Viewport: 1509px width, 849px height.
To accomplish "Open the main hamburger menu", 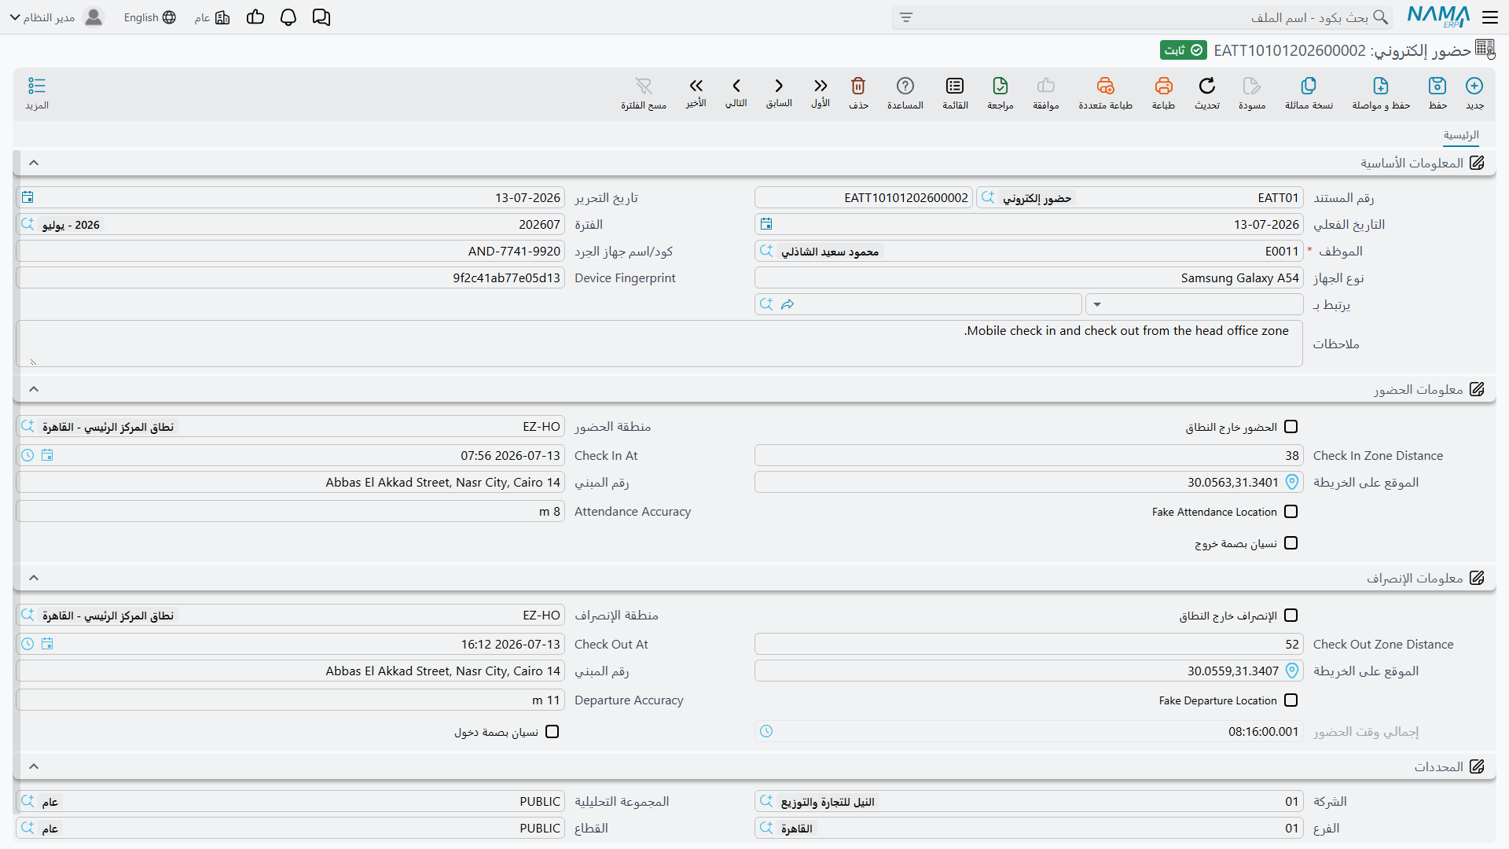I will pyautogui.click(x=1490, y=17).
